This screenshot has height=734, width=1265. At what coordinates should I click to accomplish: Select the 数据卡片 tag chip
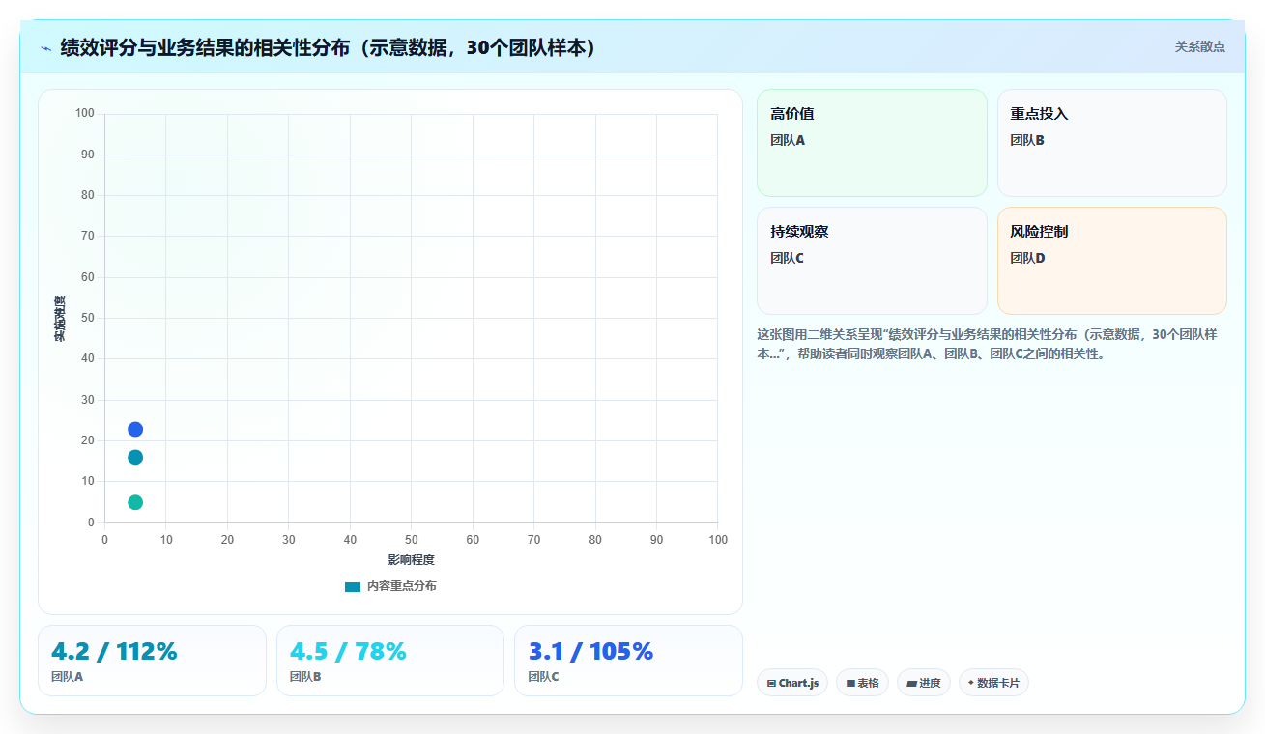click(993, 683)
